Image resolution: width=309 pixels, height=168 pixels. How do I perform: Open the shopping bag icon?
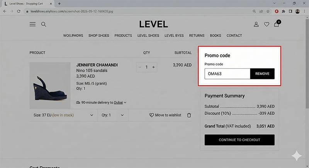(277, 24)
